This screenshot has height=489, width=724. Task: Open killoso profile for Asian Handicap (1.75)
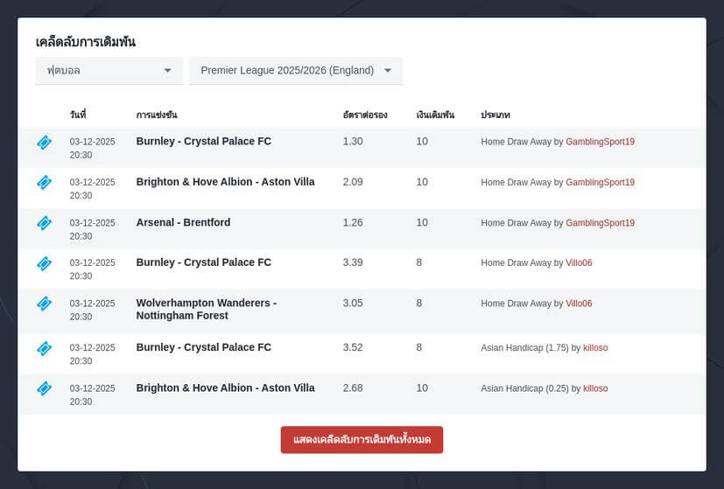(595, 348)
